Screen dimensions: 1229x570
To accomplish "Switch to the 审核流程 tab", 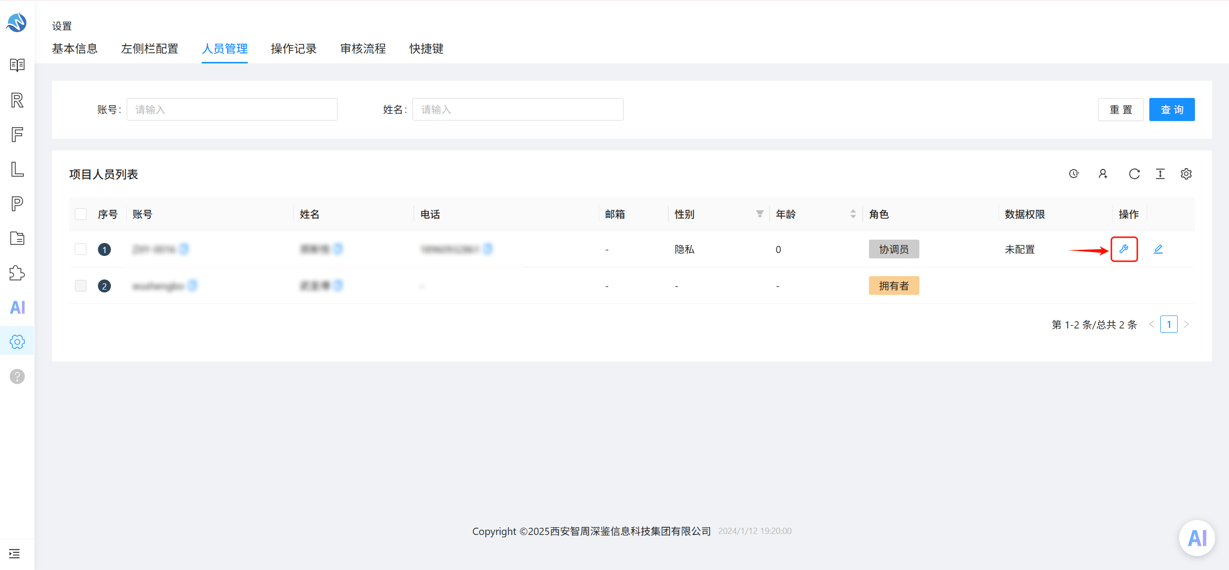I will click(363, 49).
